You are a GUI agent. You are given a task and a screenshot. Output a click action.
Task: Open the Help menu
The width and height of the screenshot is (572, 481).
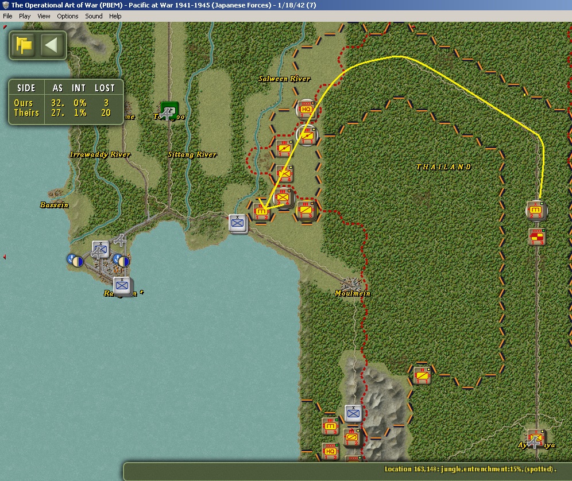tap(115, 16)
